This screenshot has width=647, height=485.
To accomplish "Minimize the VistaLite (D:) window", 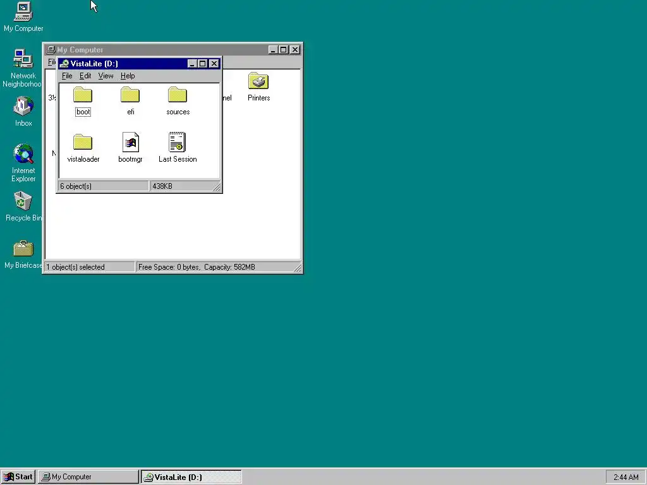I will coord(192,64).
